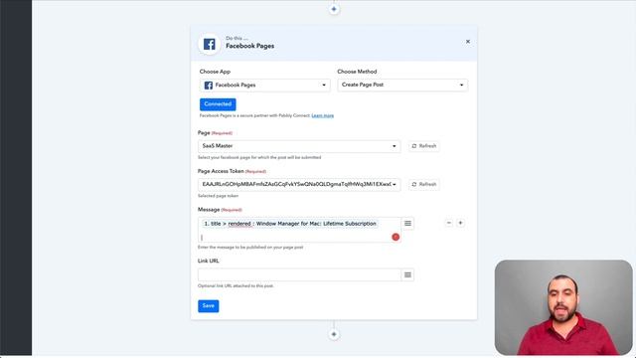Close the Facebook Pages action panel

pyautogui.click(x=468, y=42)
